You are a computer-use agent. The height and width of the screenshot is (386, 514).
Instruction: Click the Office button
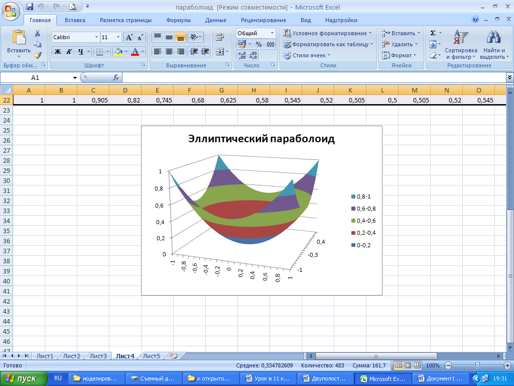(x=11, y=11)
